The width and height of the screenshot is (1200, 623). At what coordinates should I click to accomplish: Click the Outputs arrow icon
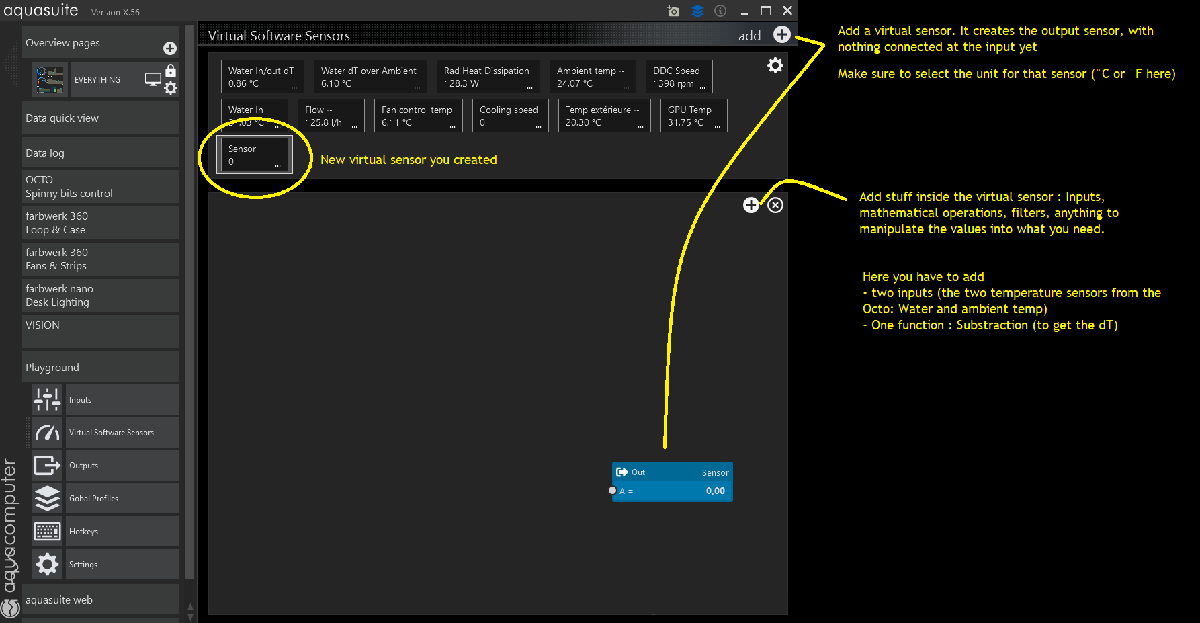click(48, 466)
